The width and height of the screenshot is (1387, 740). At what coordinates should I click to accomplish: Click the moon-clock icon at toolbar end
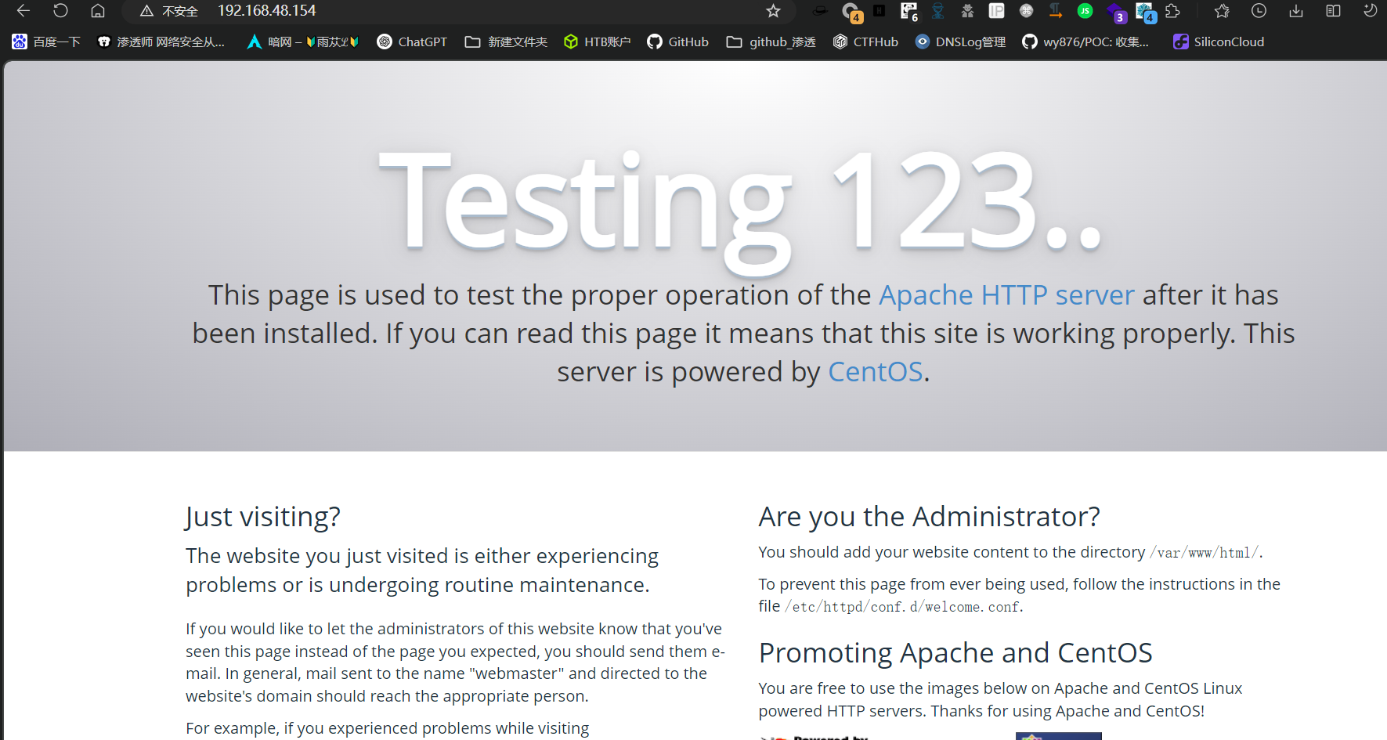(x=1370, y=11)
